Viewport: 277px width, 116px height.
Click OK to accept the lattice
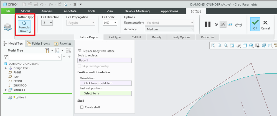(255, 24)
